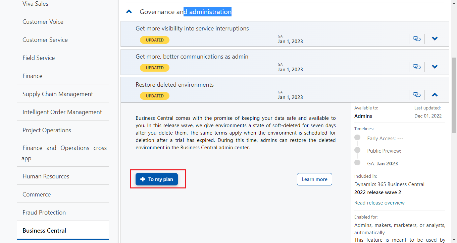The image size is (457, 243).
Task: Open Supply Chain Management in the sidebar
Action: point(57,94)
